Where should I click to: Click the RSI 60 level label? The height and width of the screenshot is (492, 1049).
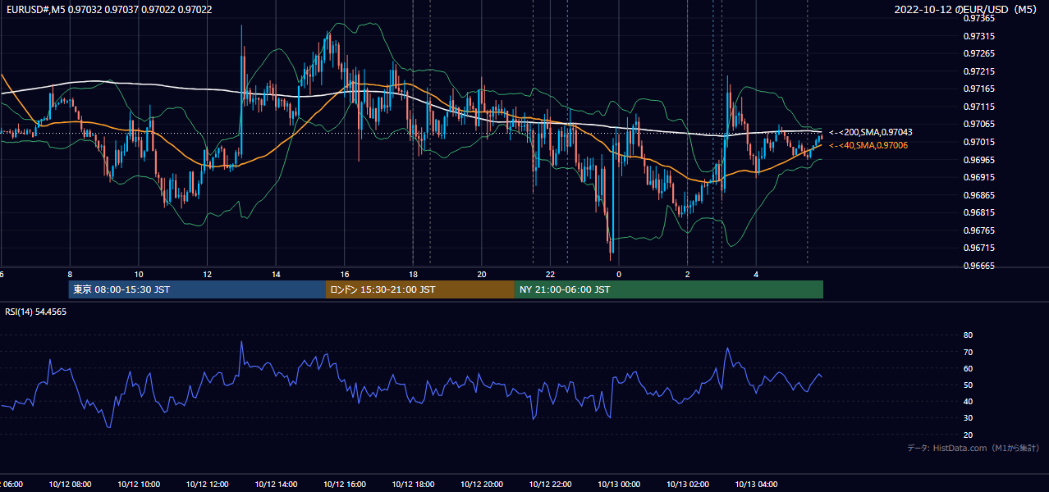pos(968,368)
